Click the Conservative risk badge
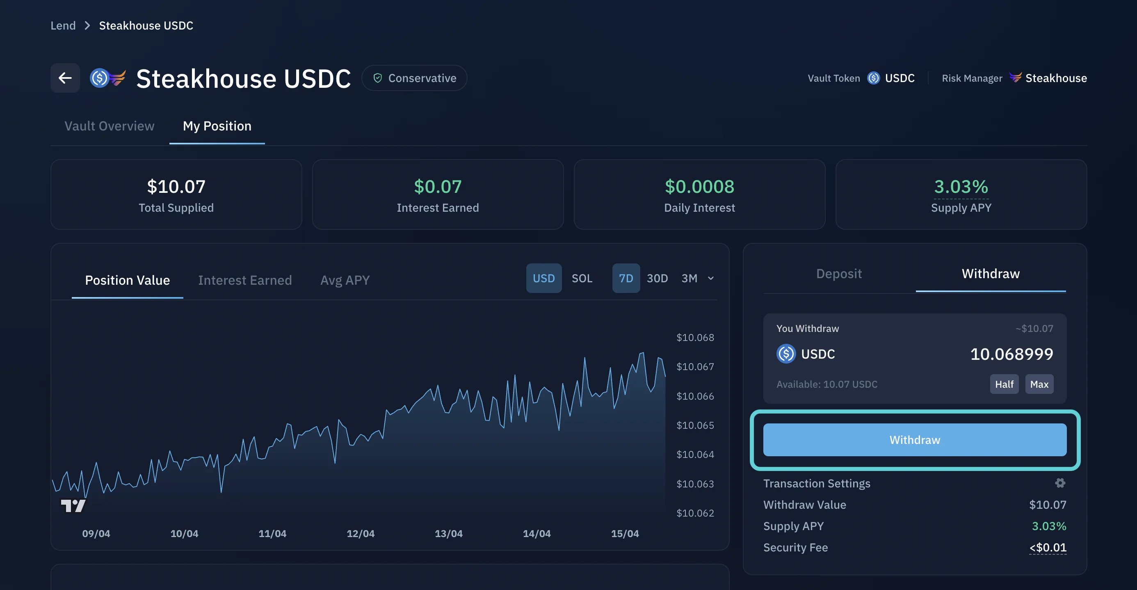 [414, 78]
